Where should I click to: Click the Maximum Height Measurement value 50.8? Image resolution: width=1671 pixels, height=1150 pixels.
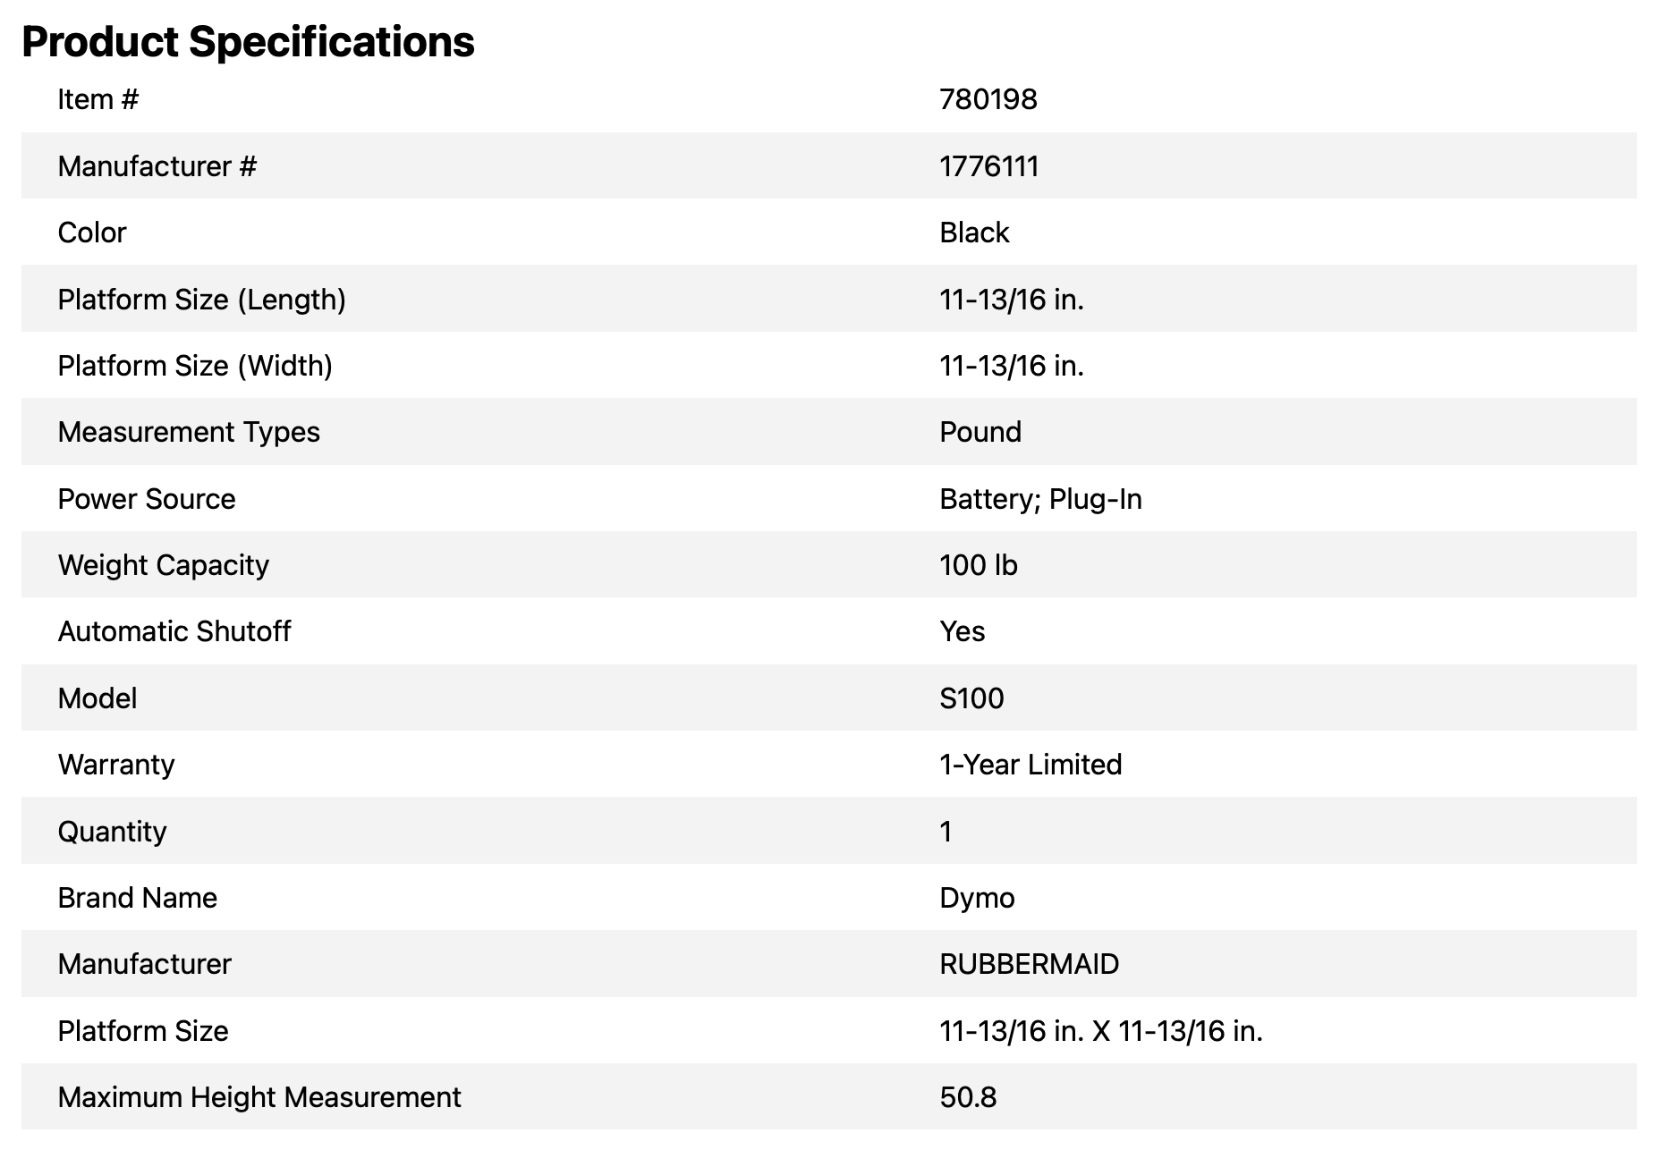pyautogui.click(x=968, y=1097)
